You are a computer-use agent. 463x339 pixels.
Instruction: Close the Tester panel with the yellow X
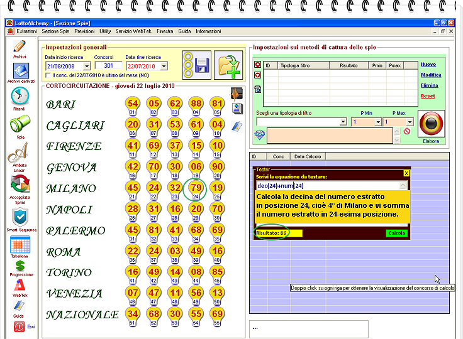406,173
